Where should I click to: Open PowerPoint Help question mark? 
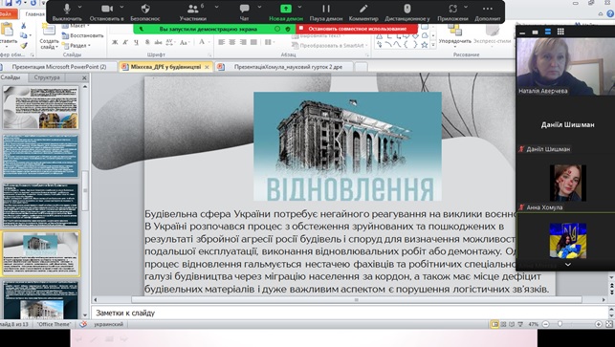coord(610,13)
